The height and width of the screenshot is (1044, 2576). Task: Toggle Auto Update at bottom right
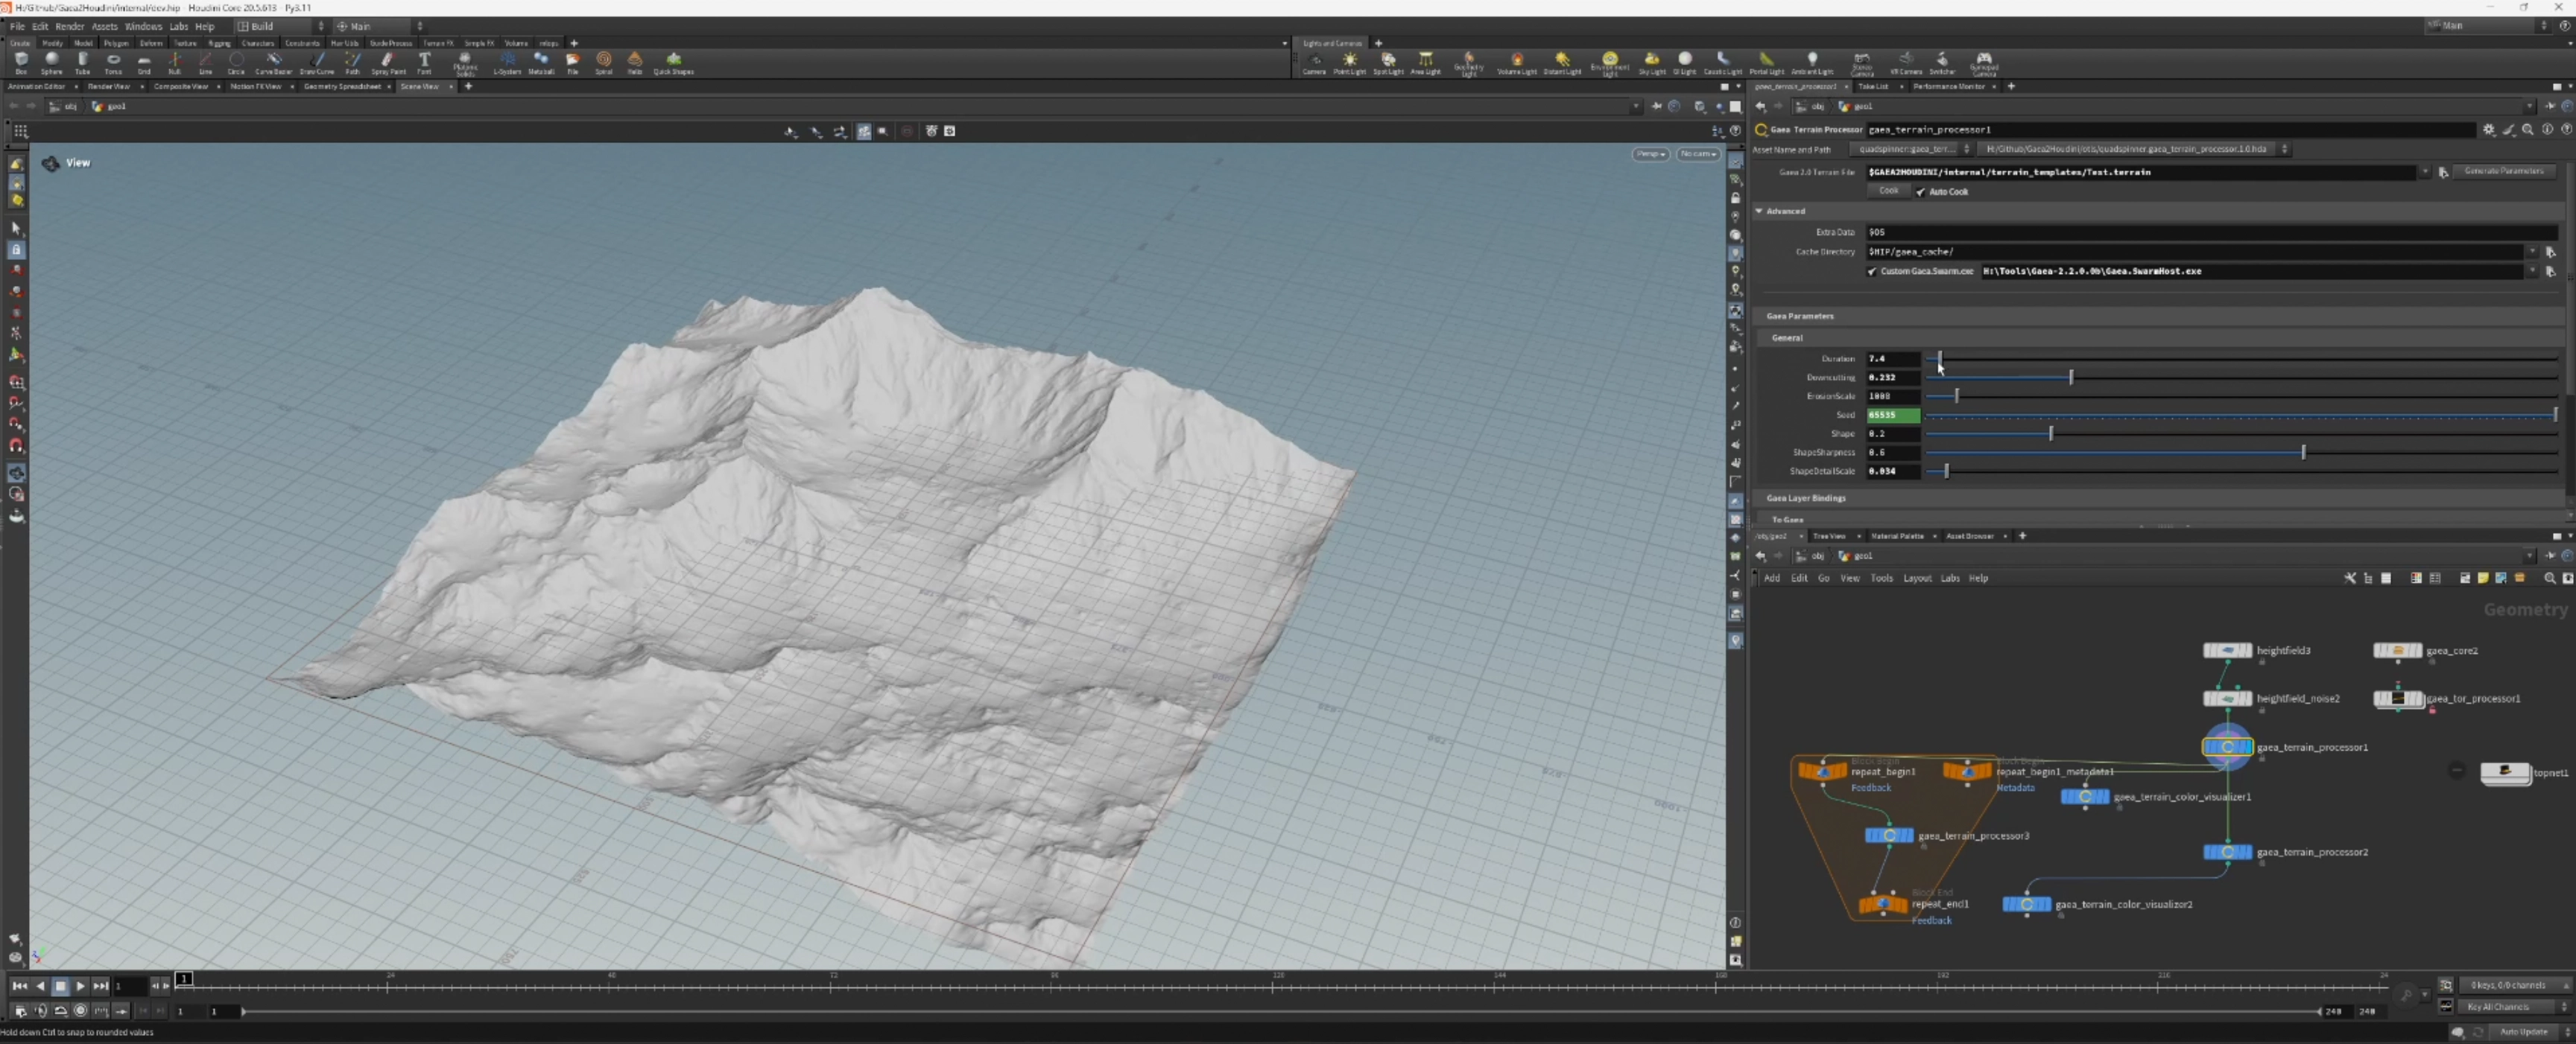point(2523,1032)
